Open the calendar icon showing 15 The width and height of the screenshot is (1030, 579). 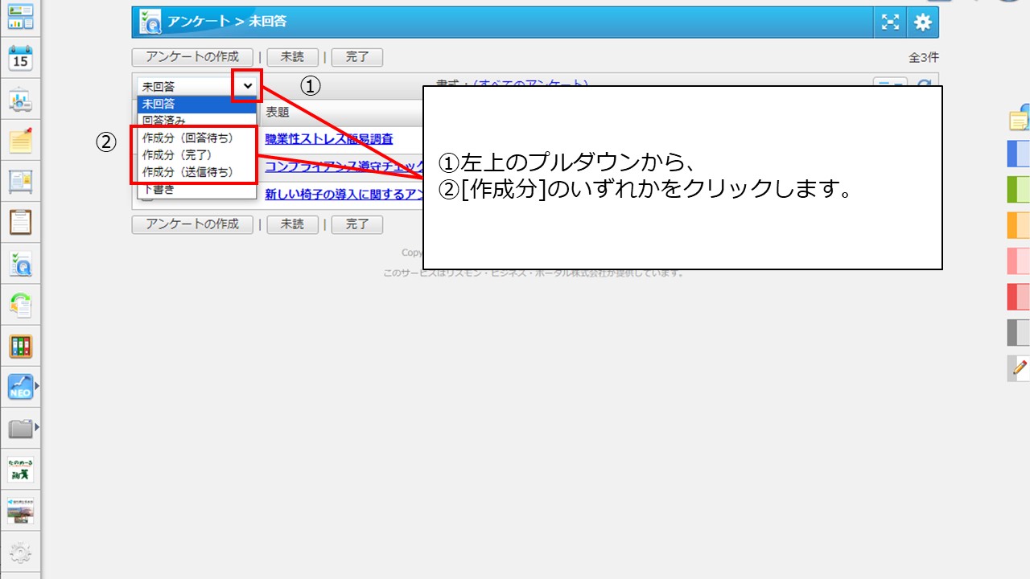click(x=20, y=59)
